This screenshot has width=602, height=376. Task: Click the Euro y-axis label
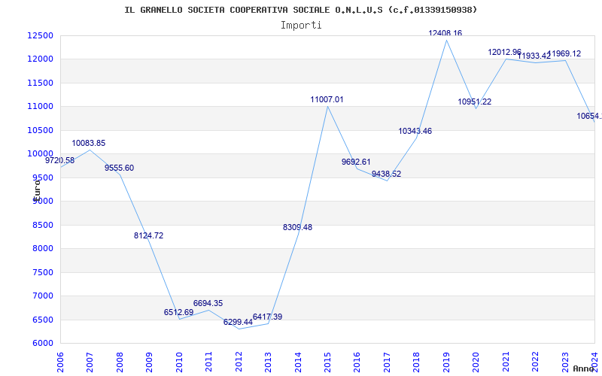[x=37, y=190]
